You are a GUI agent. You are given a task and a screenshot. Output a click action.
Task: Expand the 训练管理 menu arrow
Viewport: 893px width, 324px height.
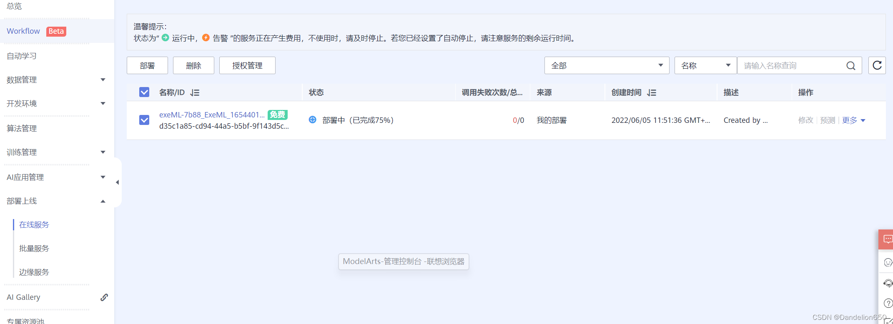(103, 152)
